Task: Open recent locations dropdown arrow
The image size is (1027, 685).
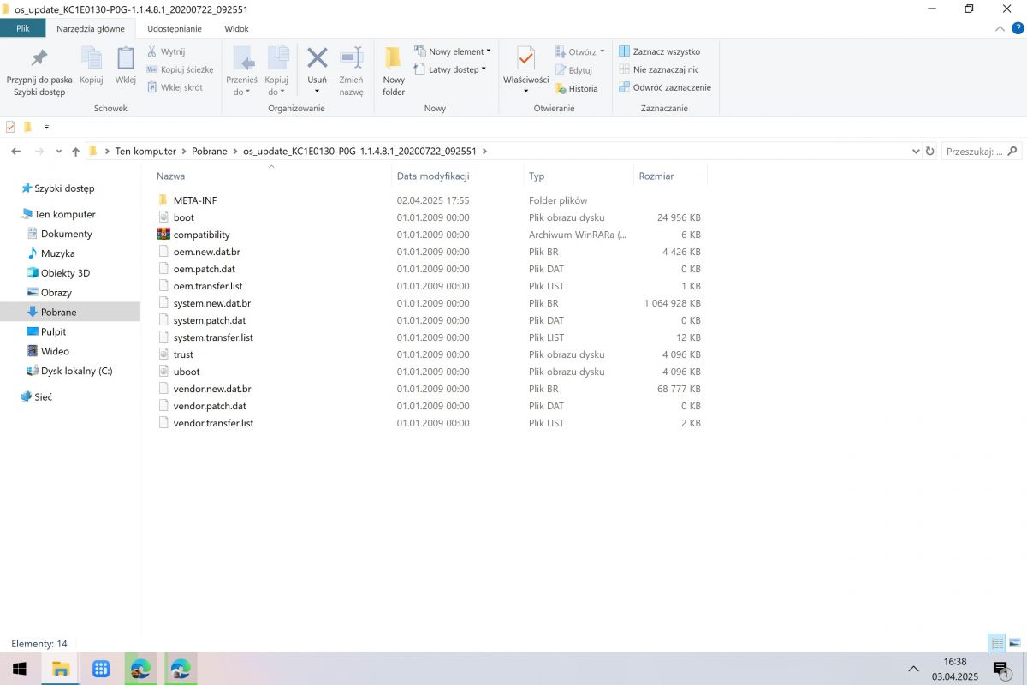Action: [x=59, y=152]
